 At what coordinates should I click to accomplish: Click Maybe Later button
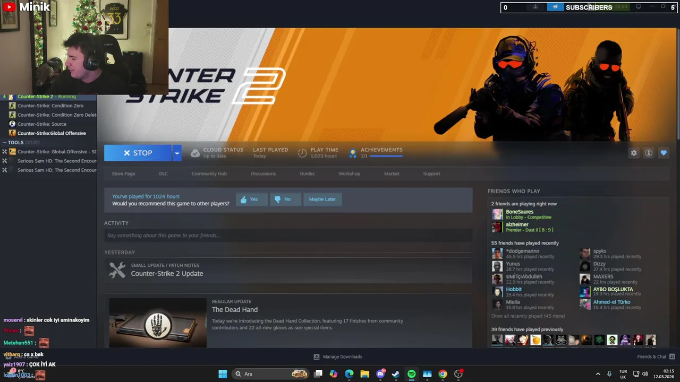pos(322,199)
